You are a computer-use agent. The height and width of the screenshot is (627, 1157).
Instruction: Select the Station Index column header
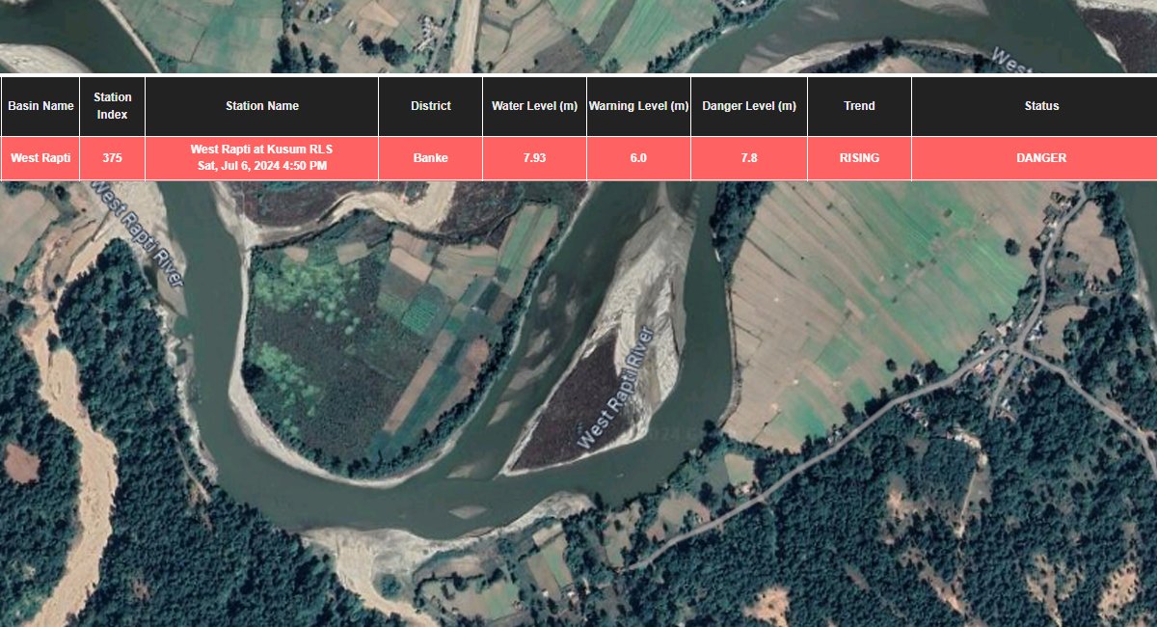pyautogui.click(x=113, y=106)
